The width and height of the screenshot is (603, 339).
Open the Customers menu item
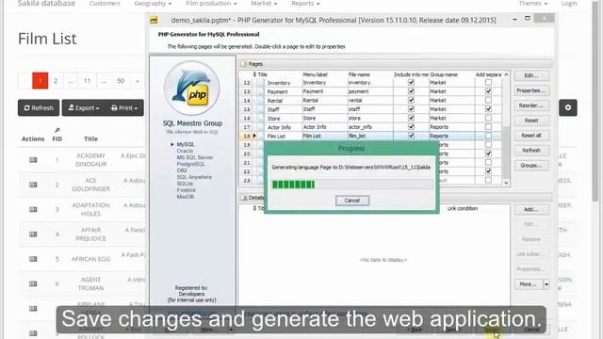(x=105, y=4)
